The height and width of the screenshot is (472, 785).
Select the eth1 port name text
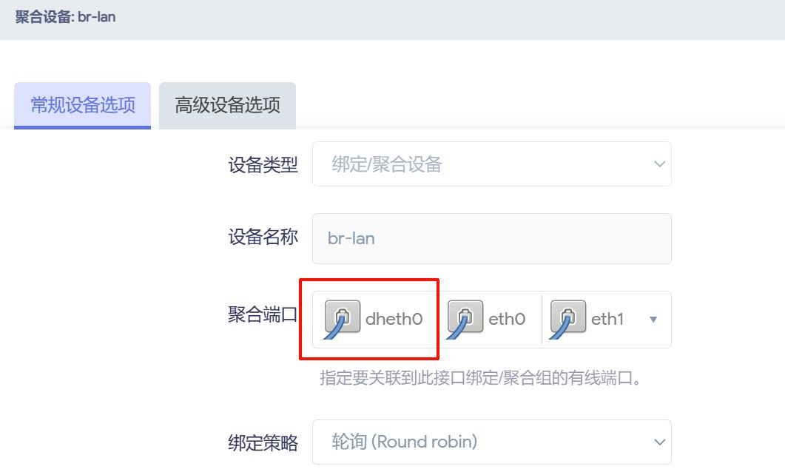coord(607,320)
